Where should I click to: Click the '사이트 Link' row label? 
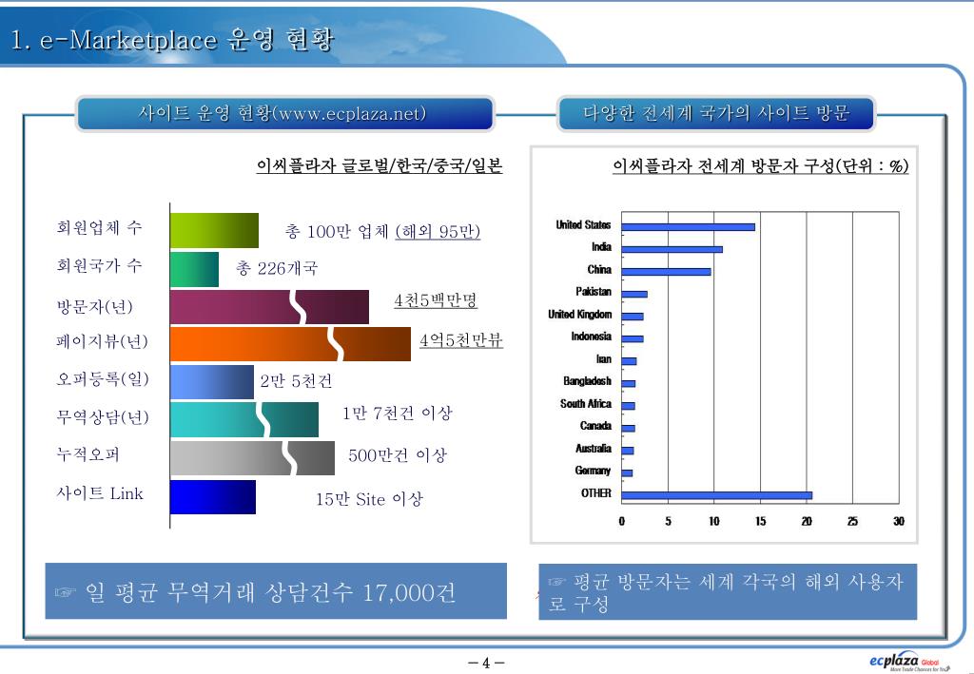point(99,493)
